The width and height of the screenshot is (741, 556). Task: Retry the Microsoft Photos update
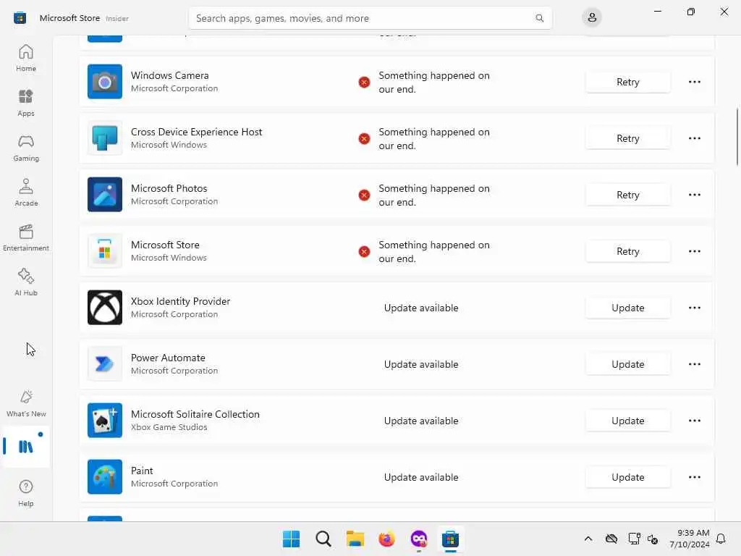pos(627,195)
